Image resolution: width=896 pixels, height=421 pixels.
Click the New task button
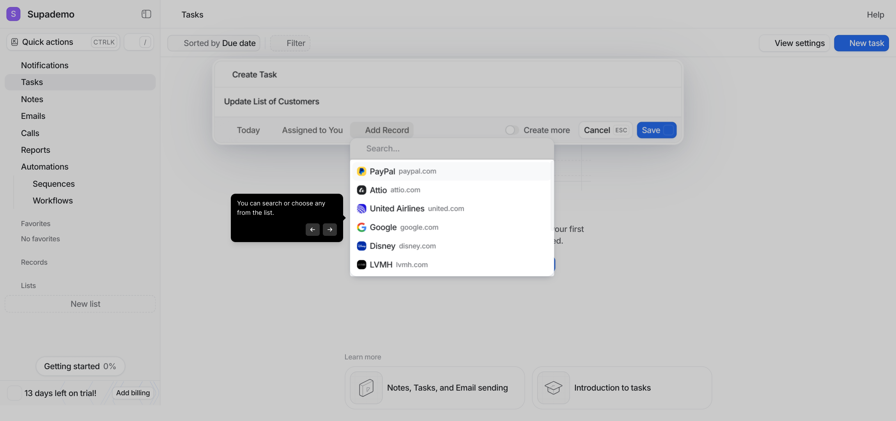tap(861, 43)
